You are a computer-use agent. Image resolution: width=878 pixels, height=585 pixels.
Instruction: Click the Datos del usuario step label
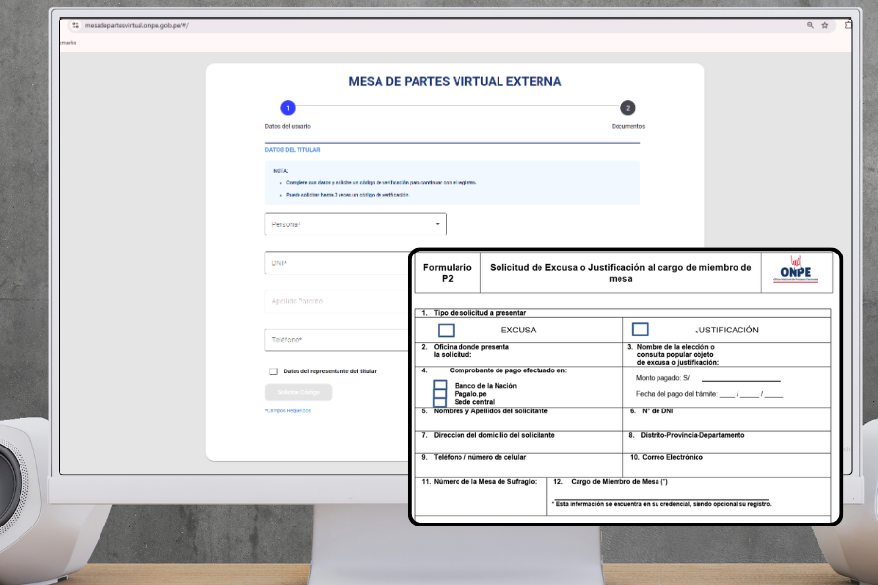coord(288,126)
